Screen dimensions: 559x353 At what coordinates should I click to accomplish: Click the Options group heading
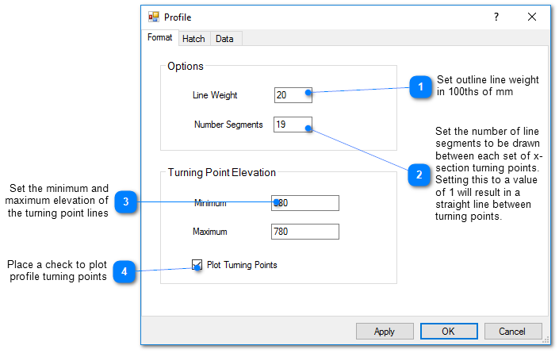186,67
